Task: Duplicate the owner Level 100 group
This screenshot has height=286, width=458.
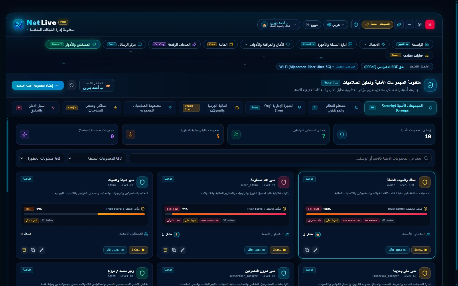Action: (x=307, y=250)
